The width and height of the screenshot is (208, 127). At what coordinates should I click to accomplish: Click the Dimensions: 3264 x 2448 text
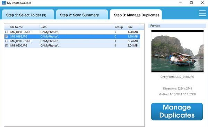[x=177, y=88]
